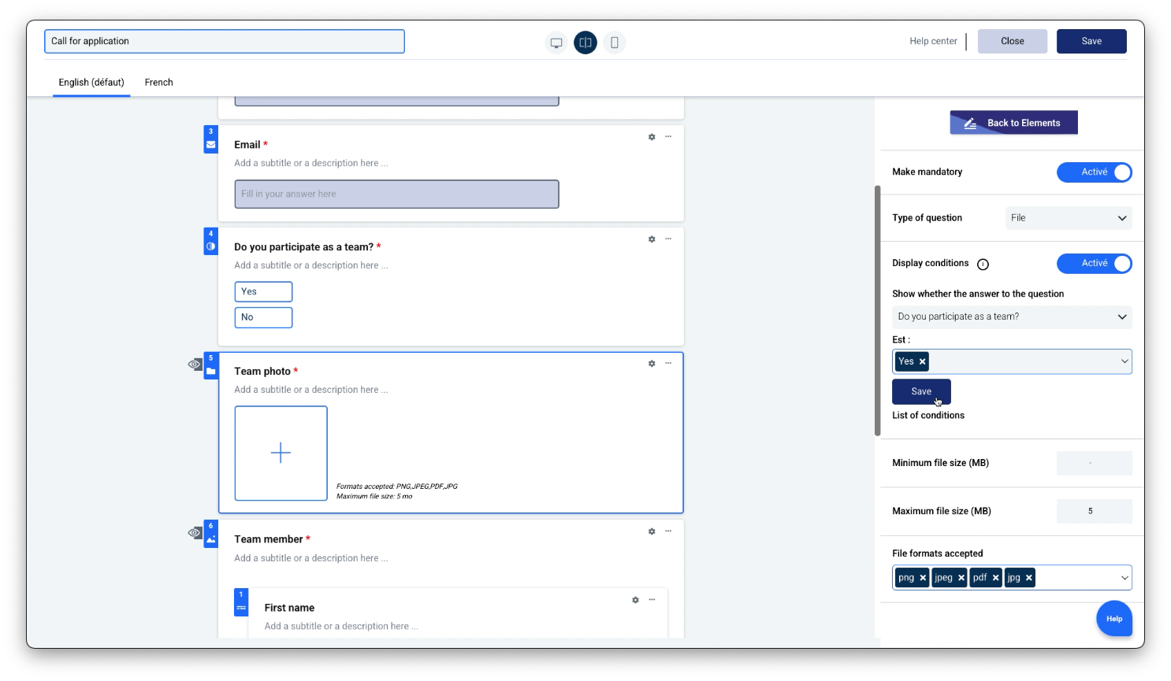Switch to the French language tab
Screen dimensions: 1171x681
tap(158, 83)
